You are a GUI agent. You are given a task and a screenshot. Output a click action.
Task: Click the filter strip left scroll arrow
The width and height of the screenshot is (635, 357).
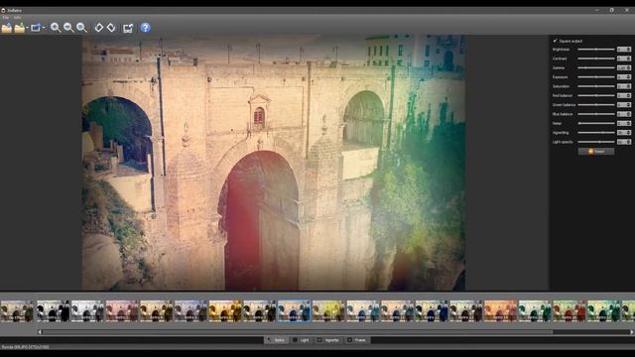point(40,332)
